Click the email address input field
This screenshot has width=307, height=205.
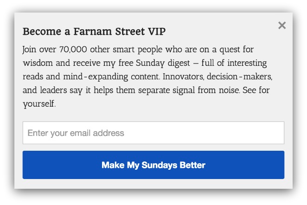(153, 133)
